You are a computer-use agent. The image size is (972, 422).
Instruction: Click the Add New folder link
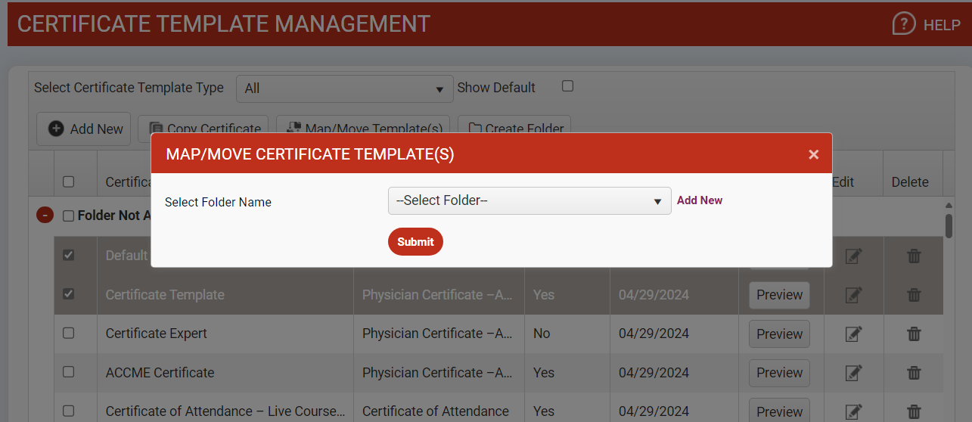(699, 200)
